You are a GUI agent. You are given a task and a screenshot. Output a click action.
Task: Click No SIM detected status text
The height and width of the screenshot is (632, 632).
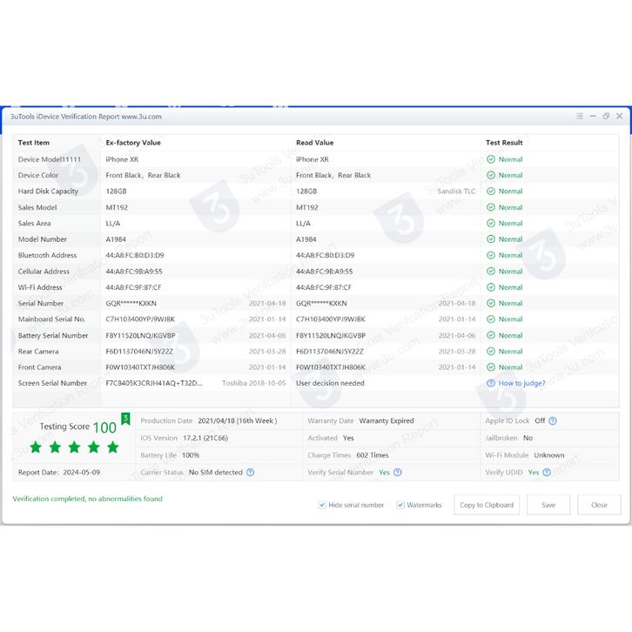[216, 473]
